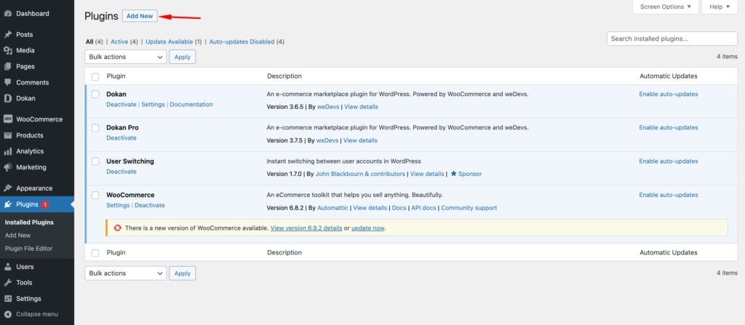Deactivate the User Switching plugin

click(x=121, y=172)
